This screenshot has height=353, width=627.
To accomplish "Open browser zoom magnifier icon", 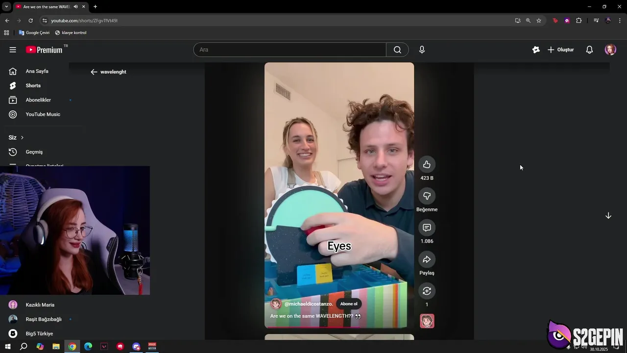I will point(528,21).
